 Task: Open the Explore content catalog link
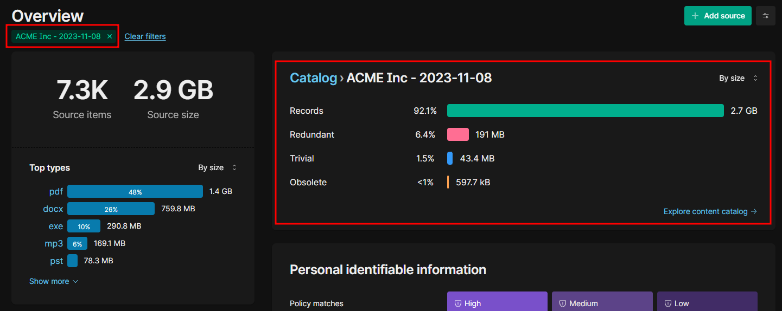pos(710,211)
